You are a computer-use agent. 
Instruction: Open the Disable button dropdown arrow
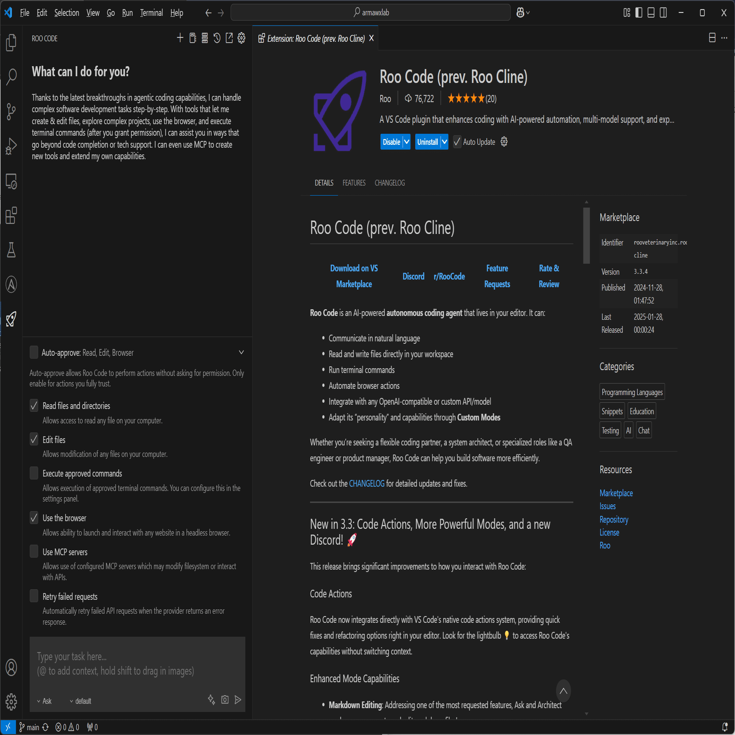[x=406, y=141]
